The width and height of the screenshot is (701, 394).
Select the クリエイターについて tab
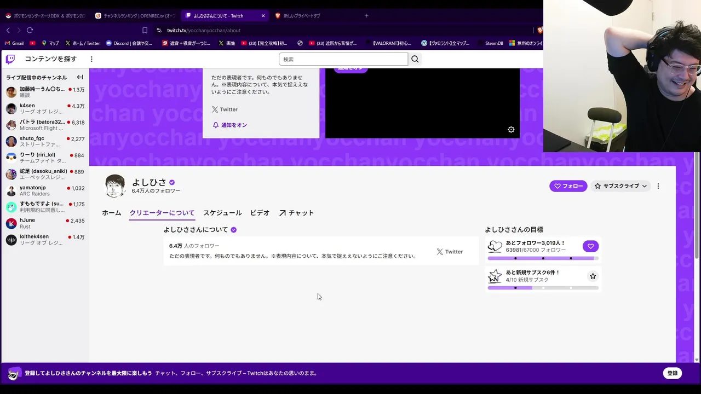(162, 213)
